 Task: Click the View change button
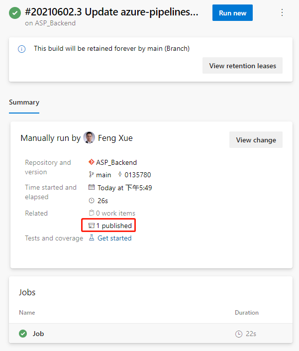[256, 140]
